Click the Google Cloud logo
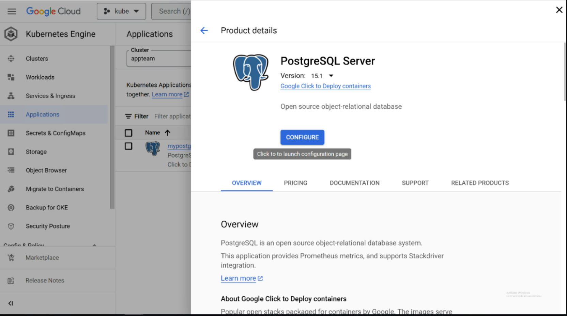This screenshot has height=316, width=567. 53,11
